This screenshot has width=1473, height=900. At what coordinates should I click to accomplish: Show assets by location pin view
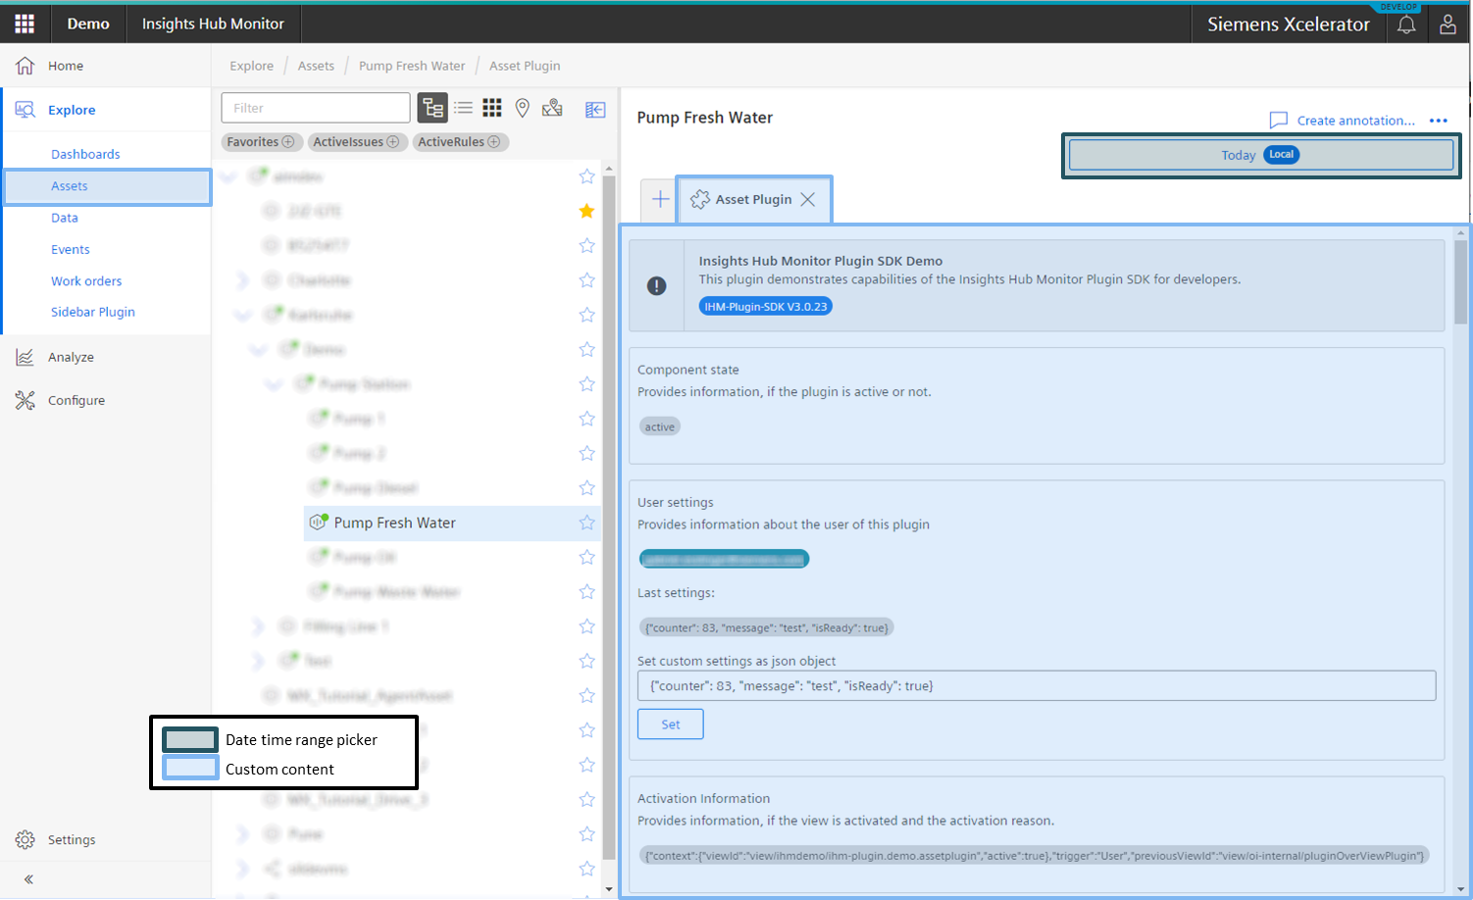pyautogui.click(x=523, y=108)
